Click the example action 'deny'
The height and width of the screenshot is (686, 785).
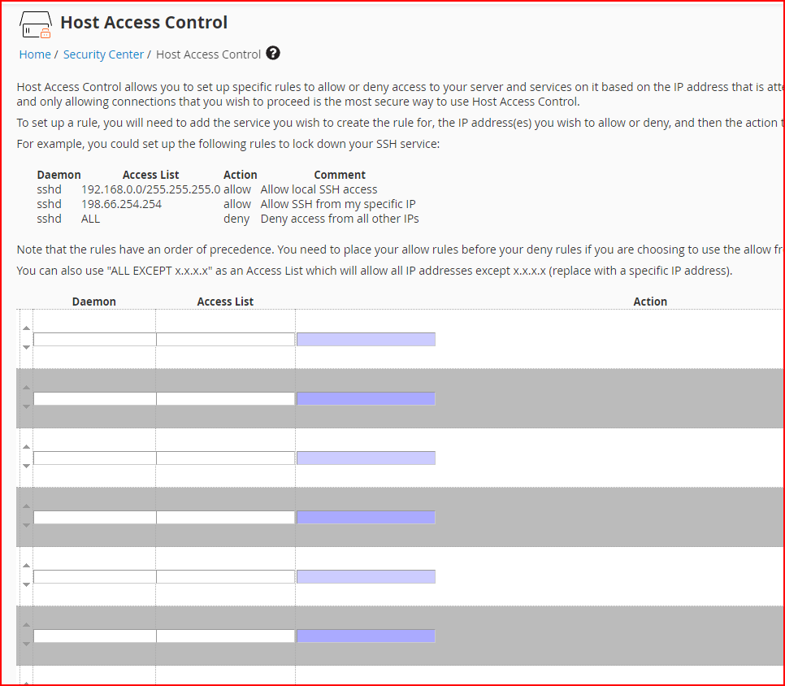coord(236,219)
